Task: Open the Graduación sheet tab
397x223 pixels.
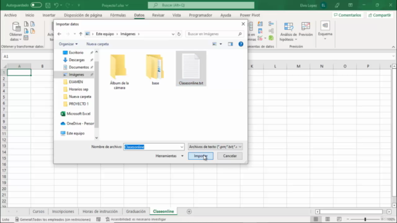Action: click(136, 211)
